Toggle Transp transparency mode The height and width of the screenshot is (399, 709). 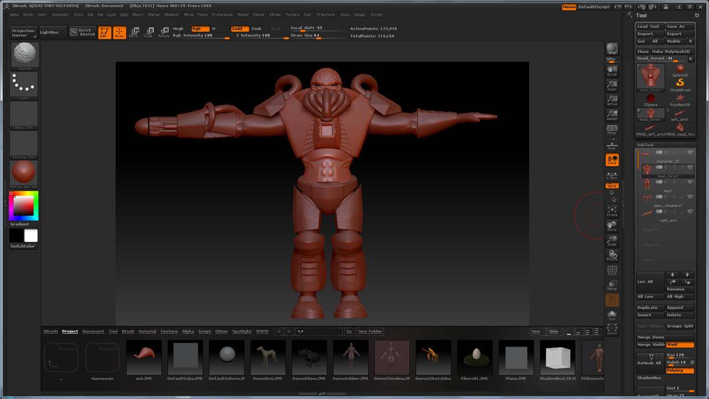[x=612, y=285]
